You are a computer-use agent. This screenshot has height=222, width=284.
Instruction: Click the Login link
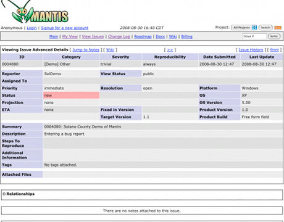pyautogui.click(x=31, y=28)
